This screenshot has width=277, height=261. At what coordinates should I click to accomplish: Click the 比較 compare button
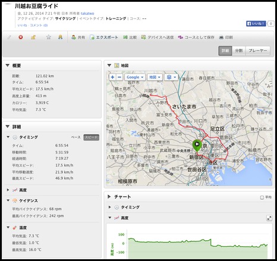coord(130,37)
